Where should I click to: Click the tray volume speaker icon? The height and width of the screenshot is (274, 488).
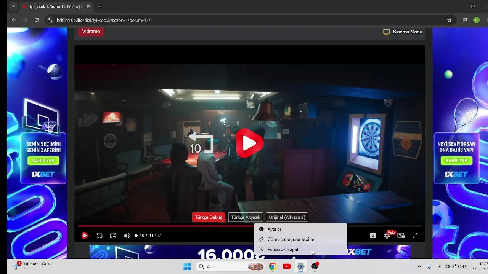point(447,266)
